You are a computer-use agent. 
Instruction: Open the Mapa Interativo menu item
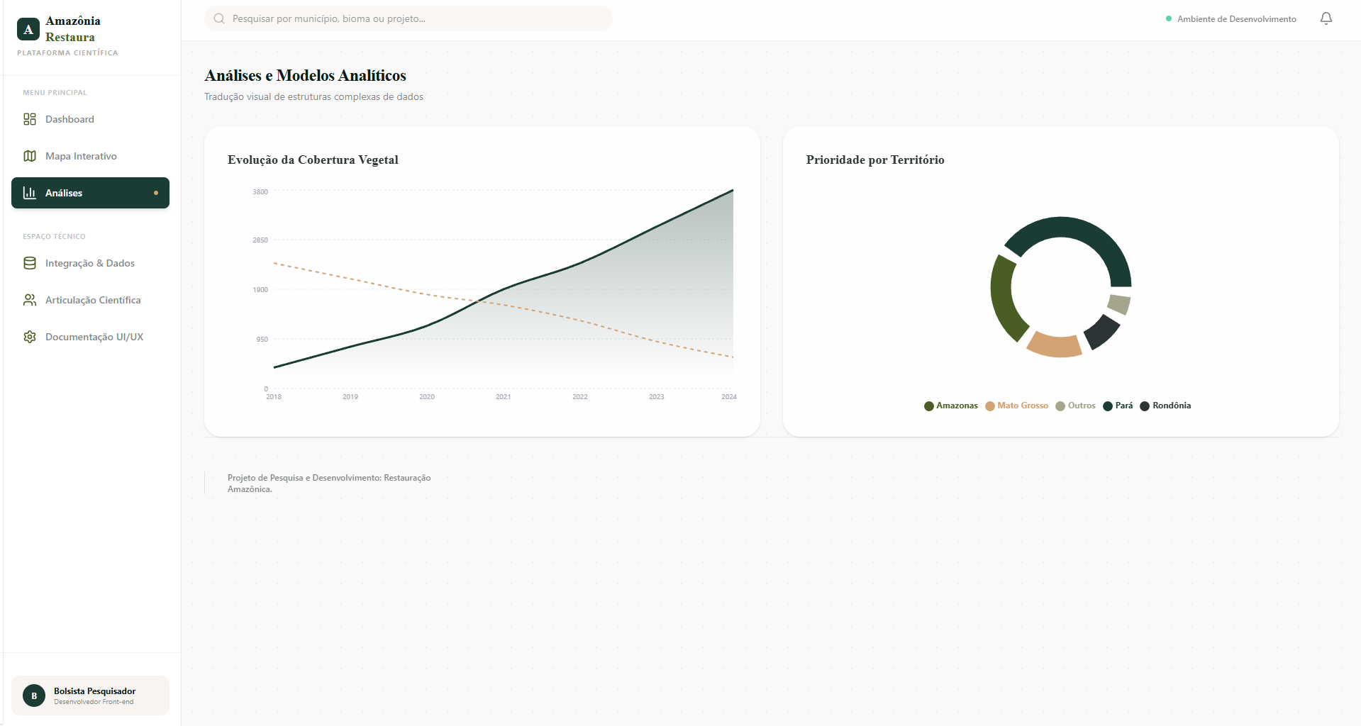coord(81,156)
